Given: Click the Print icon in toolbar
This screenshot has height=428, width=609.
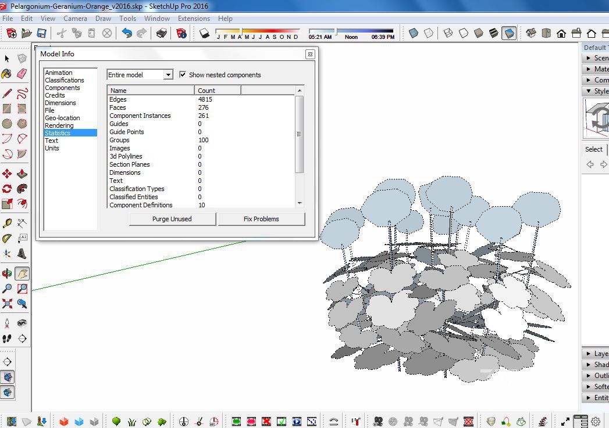Looking at the screenshot, I should coord(161,34).
